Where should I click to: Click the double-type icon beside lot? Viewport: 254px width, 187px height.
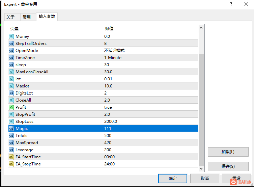click(x=11, y=79)
